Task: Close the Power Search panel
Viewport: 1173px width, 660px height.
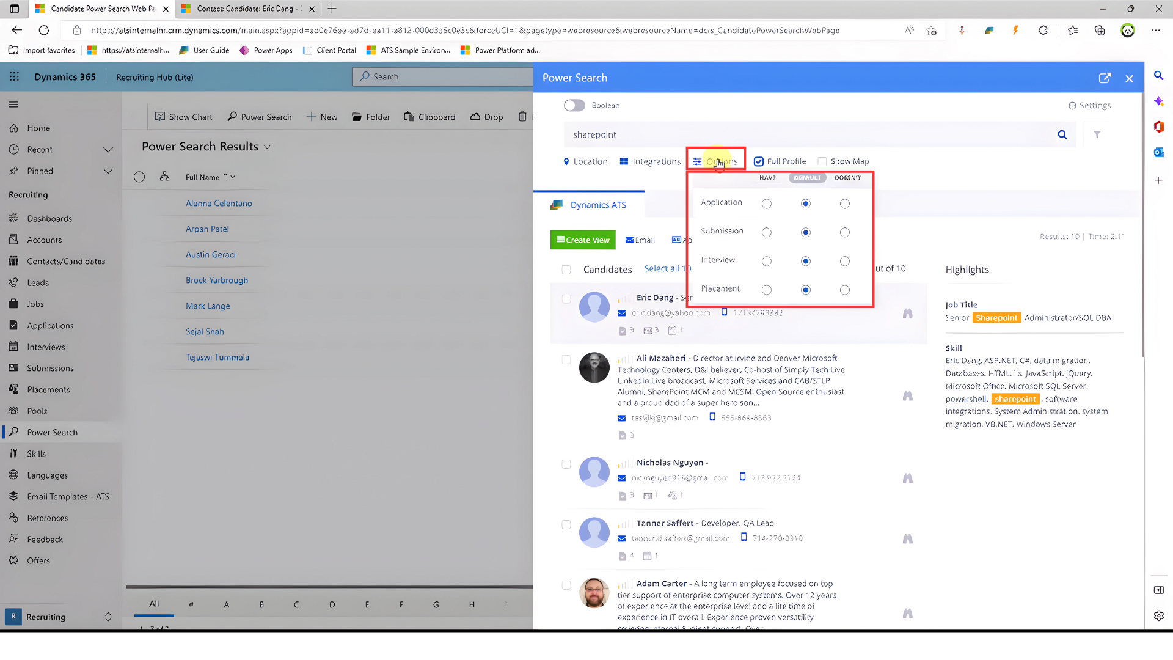Action: pyautogui.click(x=1129, y=79)
